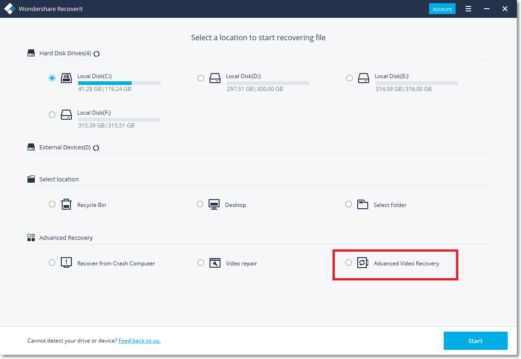Screen dimensions: 521x359
Task: Click the Wondershare Recoverit logo icon
Action: point(10,9)
